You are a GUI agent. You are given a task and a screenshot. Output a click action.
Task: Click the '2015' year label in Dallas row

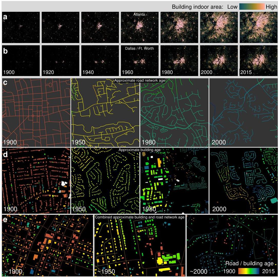tap(246, 72)
